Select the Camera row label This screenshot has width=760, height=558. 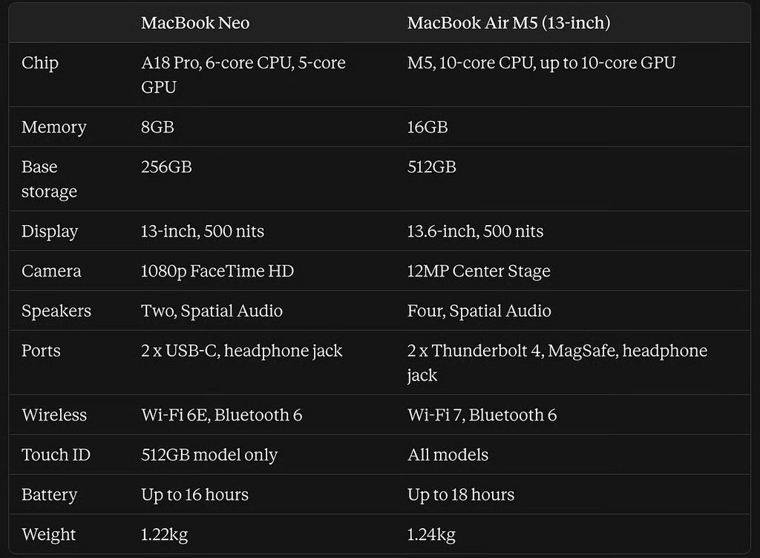click(51, 270)
